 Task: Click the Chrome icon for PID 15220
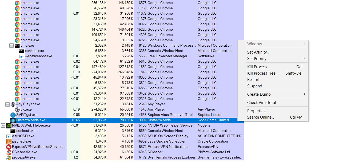[x=17, y=30]
